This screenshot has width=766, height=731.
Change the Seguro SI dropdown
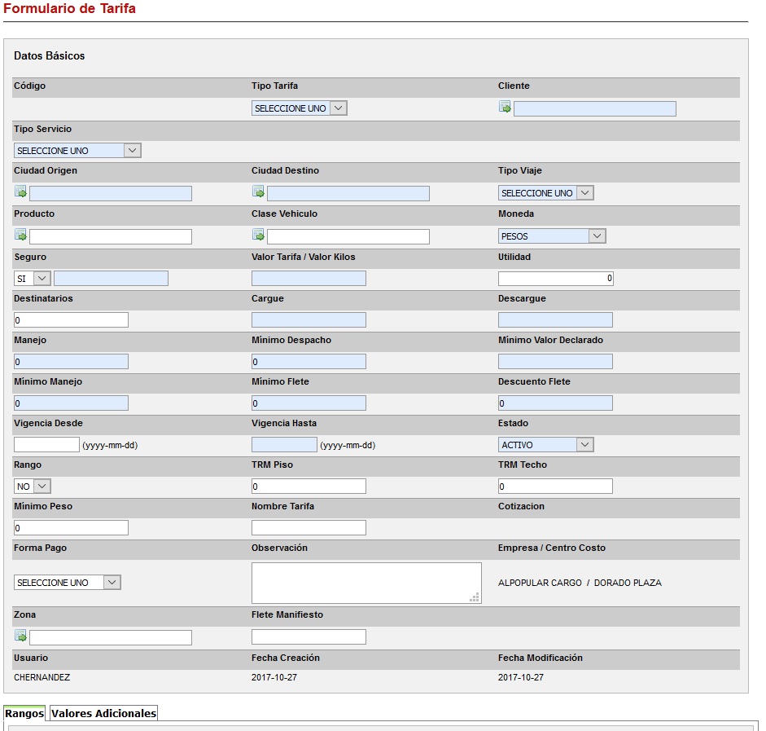point(32,279)
